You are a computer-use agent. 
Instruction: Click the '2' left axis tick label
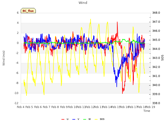[x=18, y=33]
